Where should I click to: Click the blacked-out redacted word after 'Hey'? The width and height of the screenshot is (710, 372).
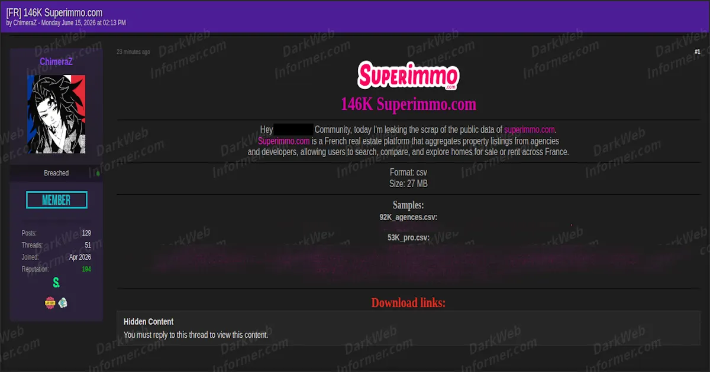pos(293,129)
